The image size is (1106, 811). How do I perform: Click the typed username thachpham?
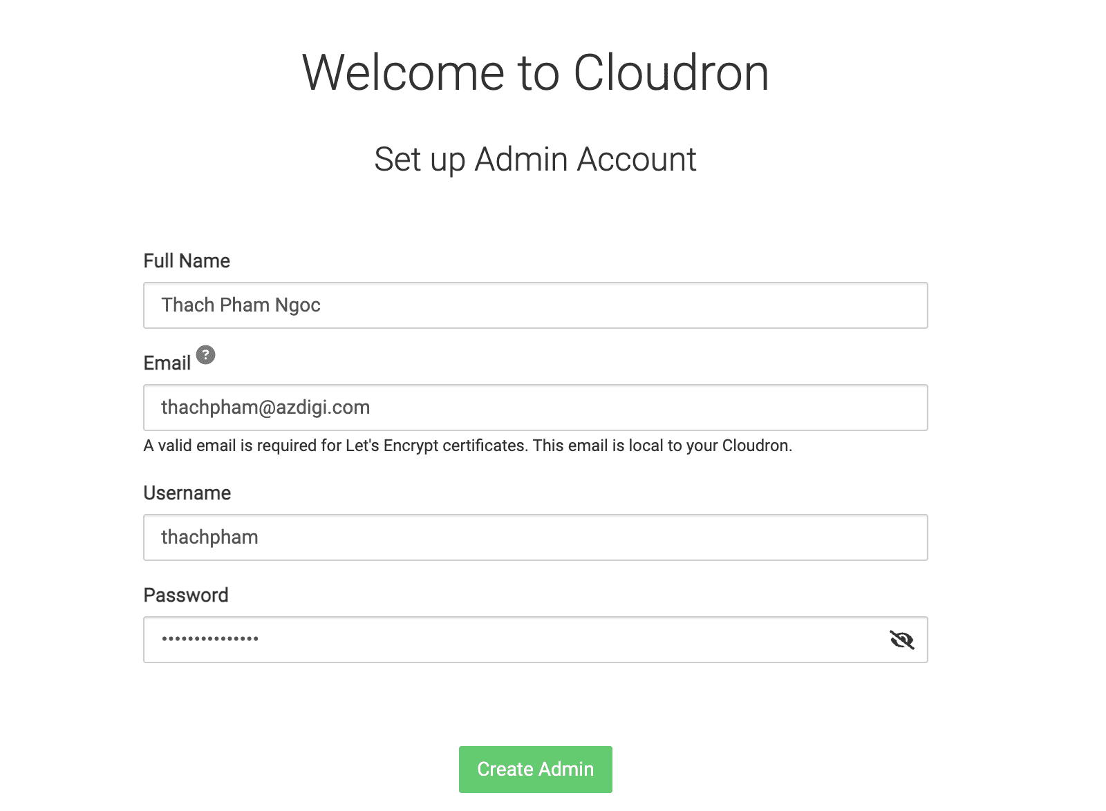click(x=209, y=537)
